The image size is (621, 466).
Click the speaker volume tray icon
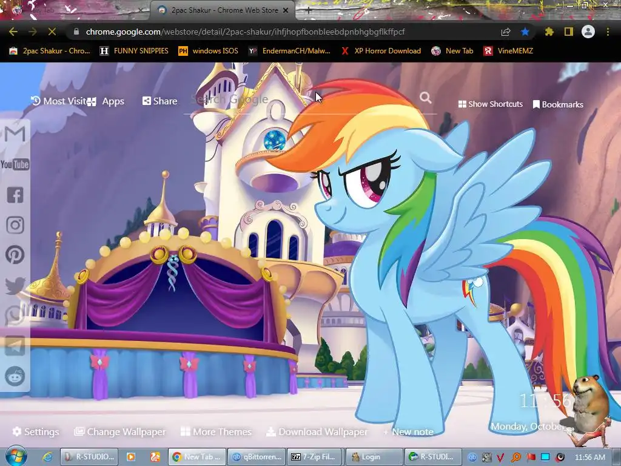[x=560, y=458]
